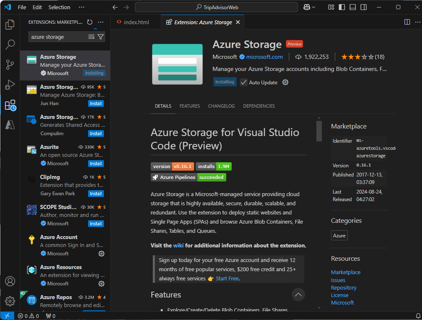Install SCOPE Studio extension

(x=96, y=224)
